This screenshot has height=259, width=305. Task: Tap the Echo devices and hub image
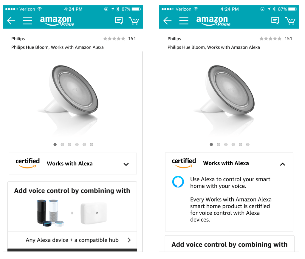[x=72, y=213]
